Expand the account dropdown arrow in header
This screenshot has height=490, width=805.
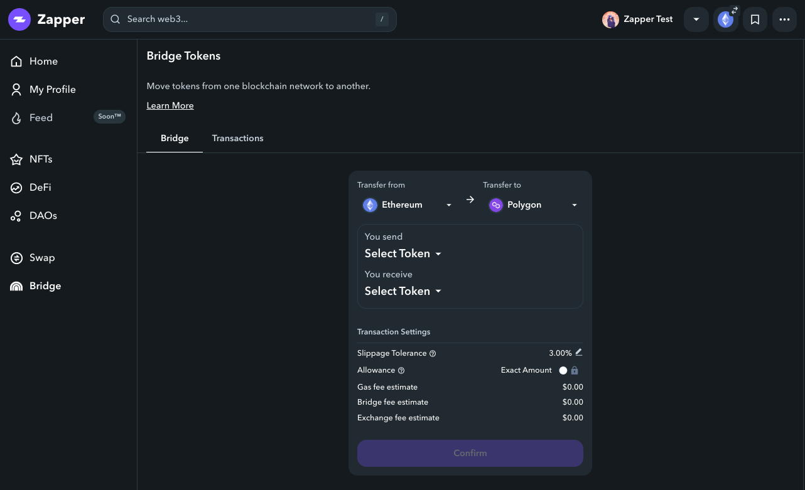(696, 19)
